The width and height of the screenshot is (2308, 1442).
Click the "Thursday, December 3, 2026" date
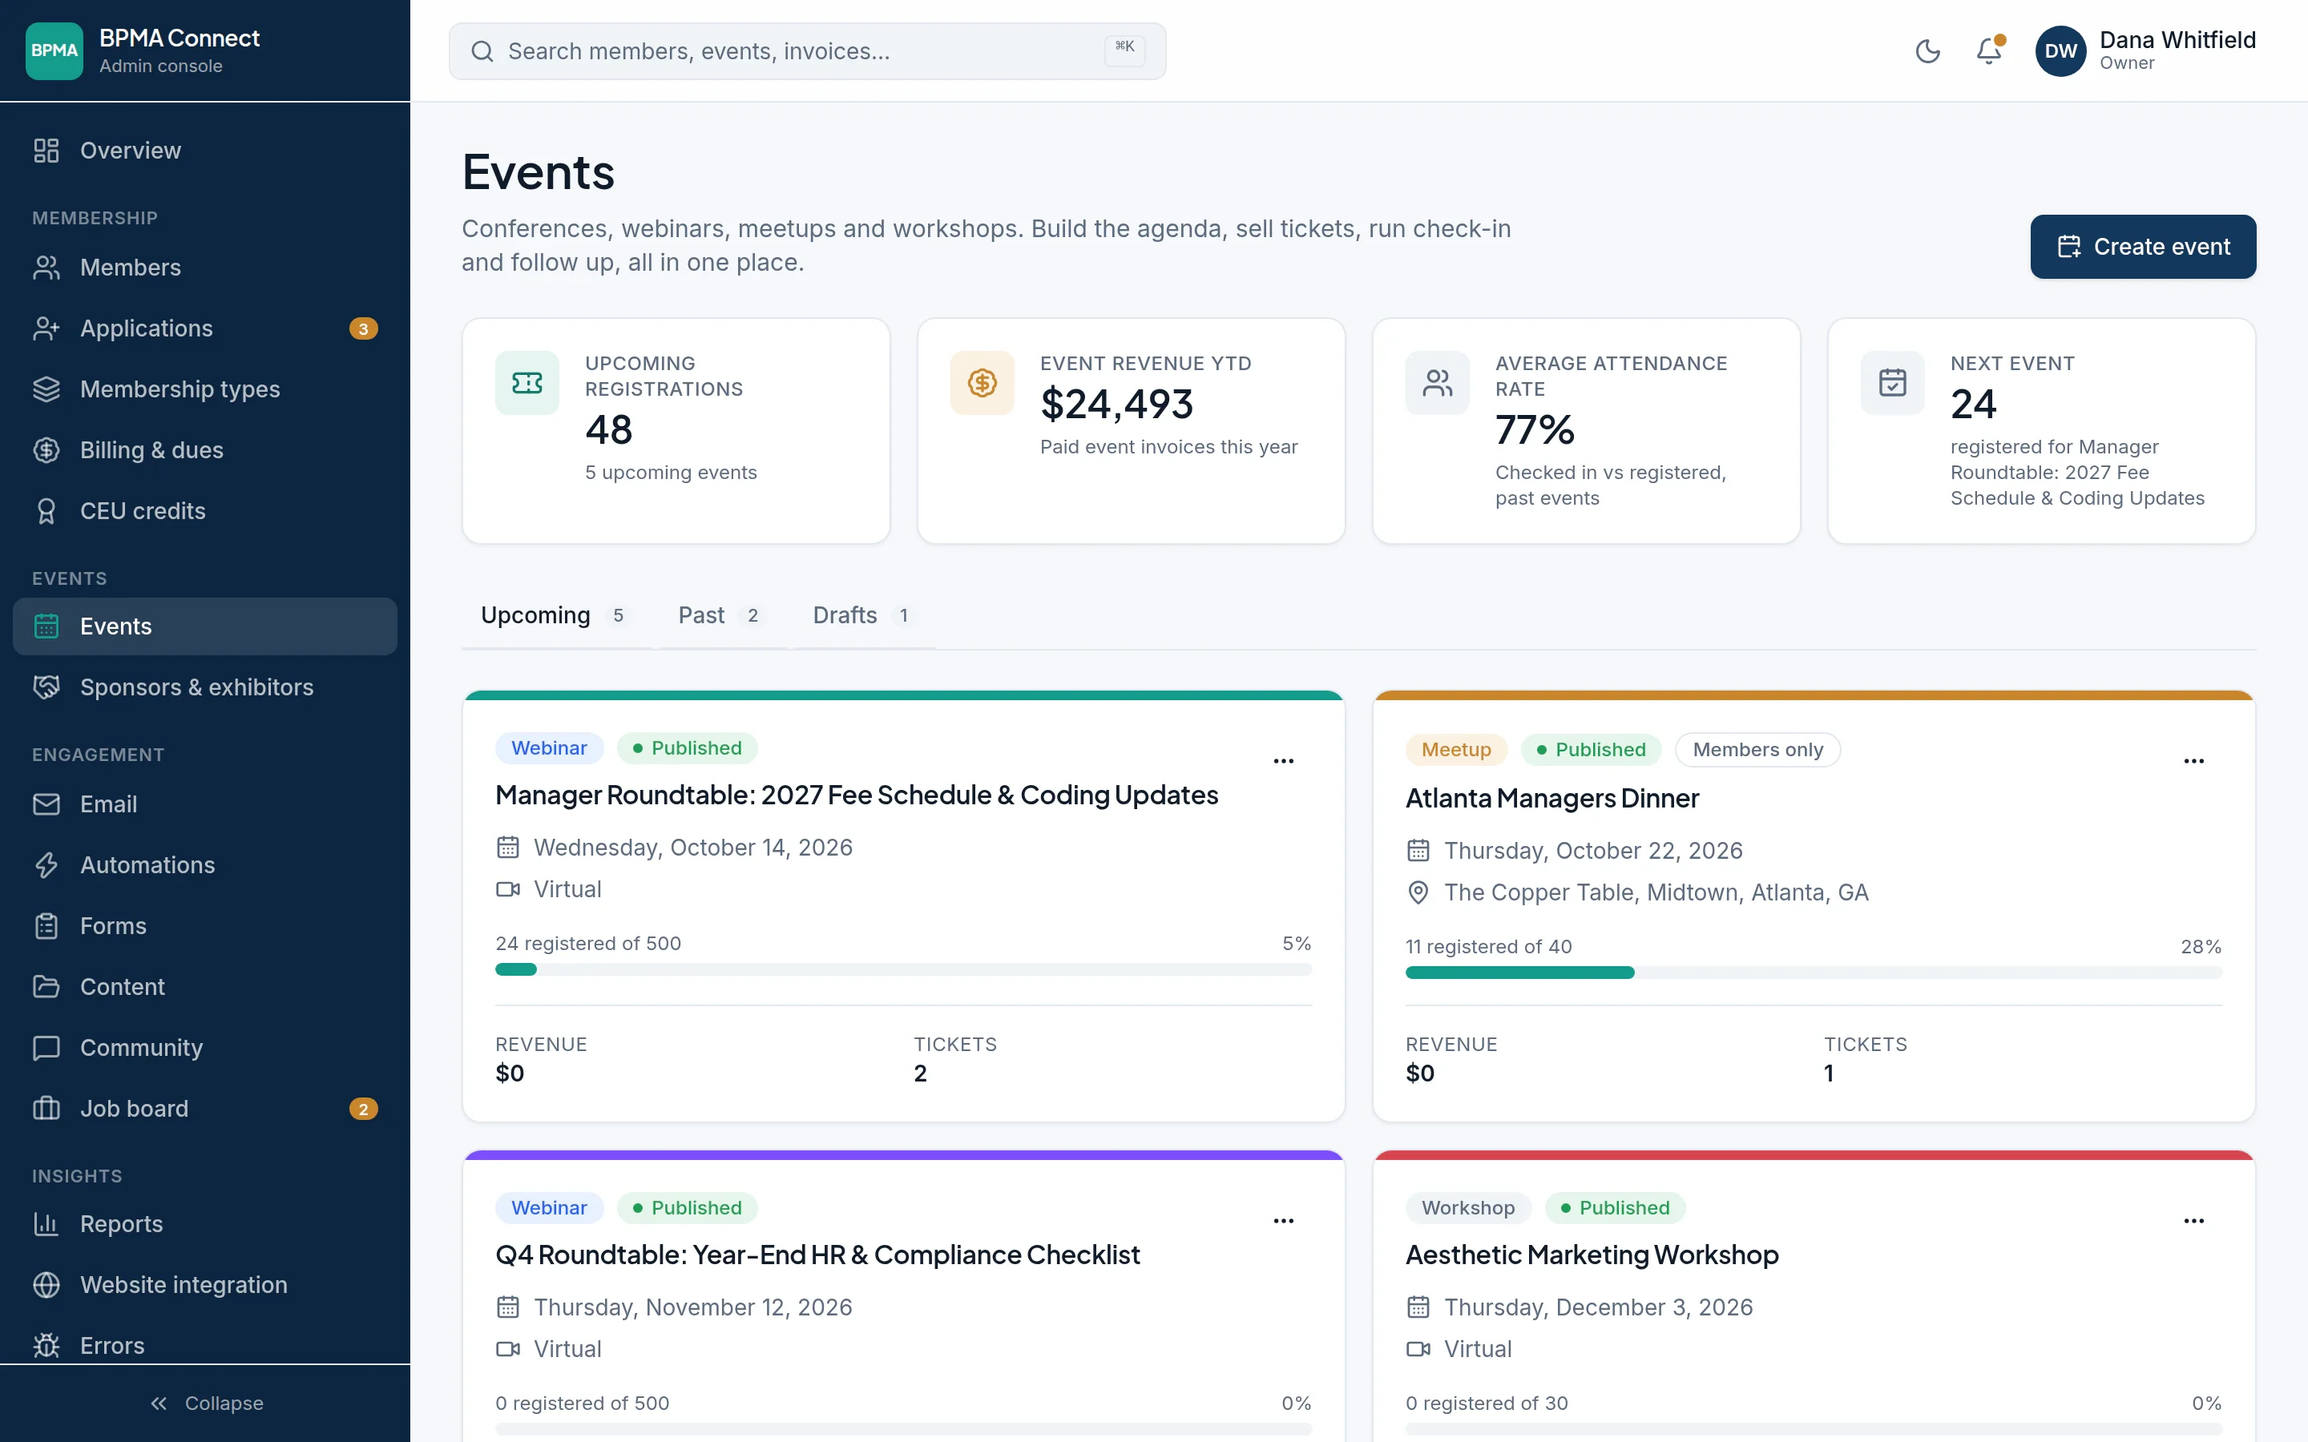(x=1597, y=1307)
